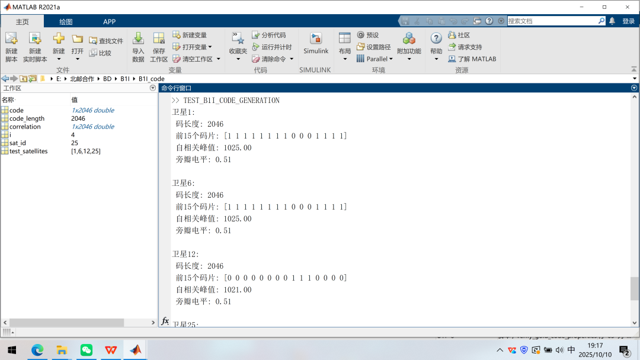Click Run and Time (运行并计时)
The height and width of the screenshot is (360, 640).
pyautogui.click(x=272, y=47)
